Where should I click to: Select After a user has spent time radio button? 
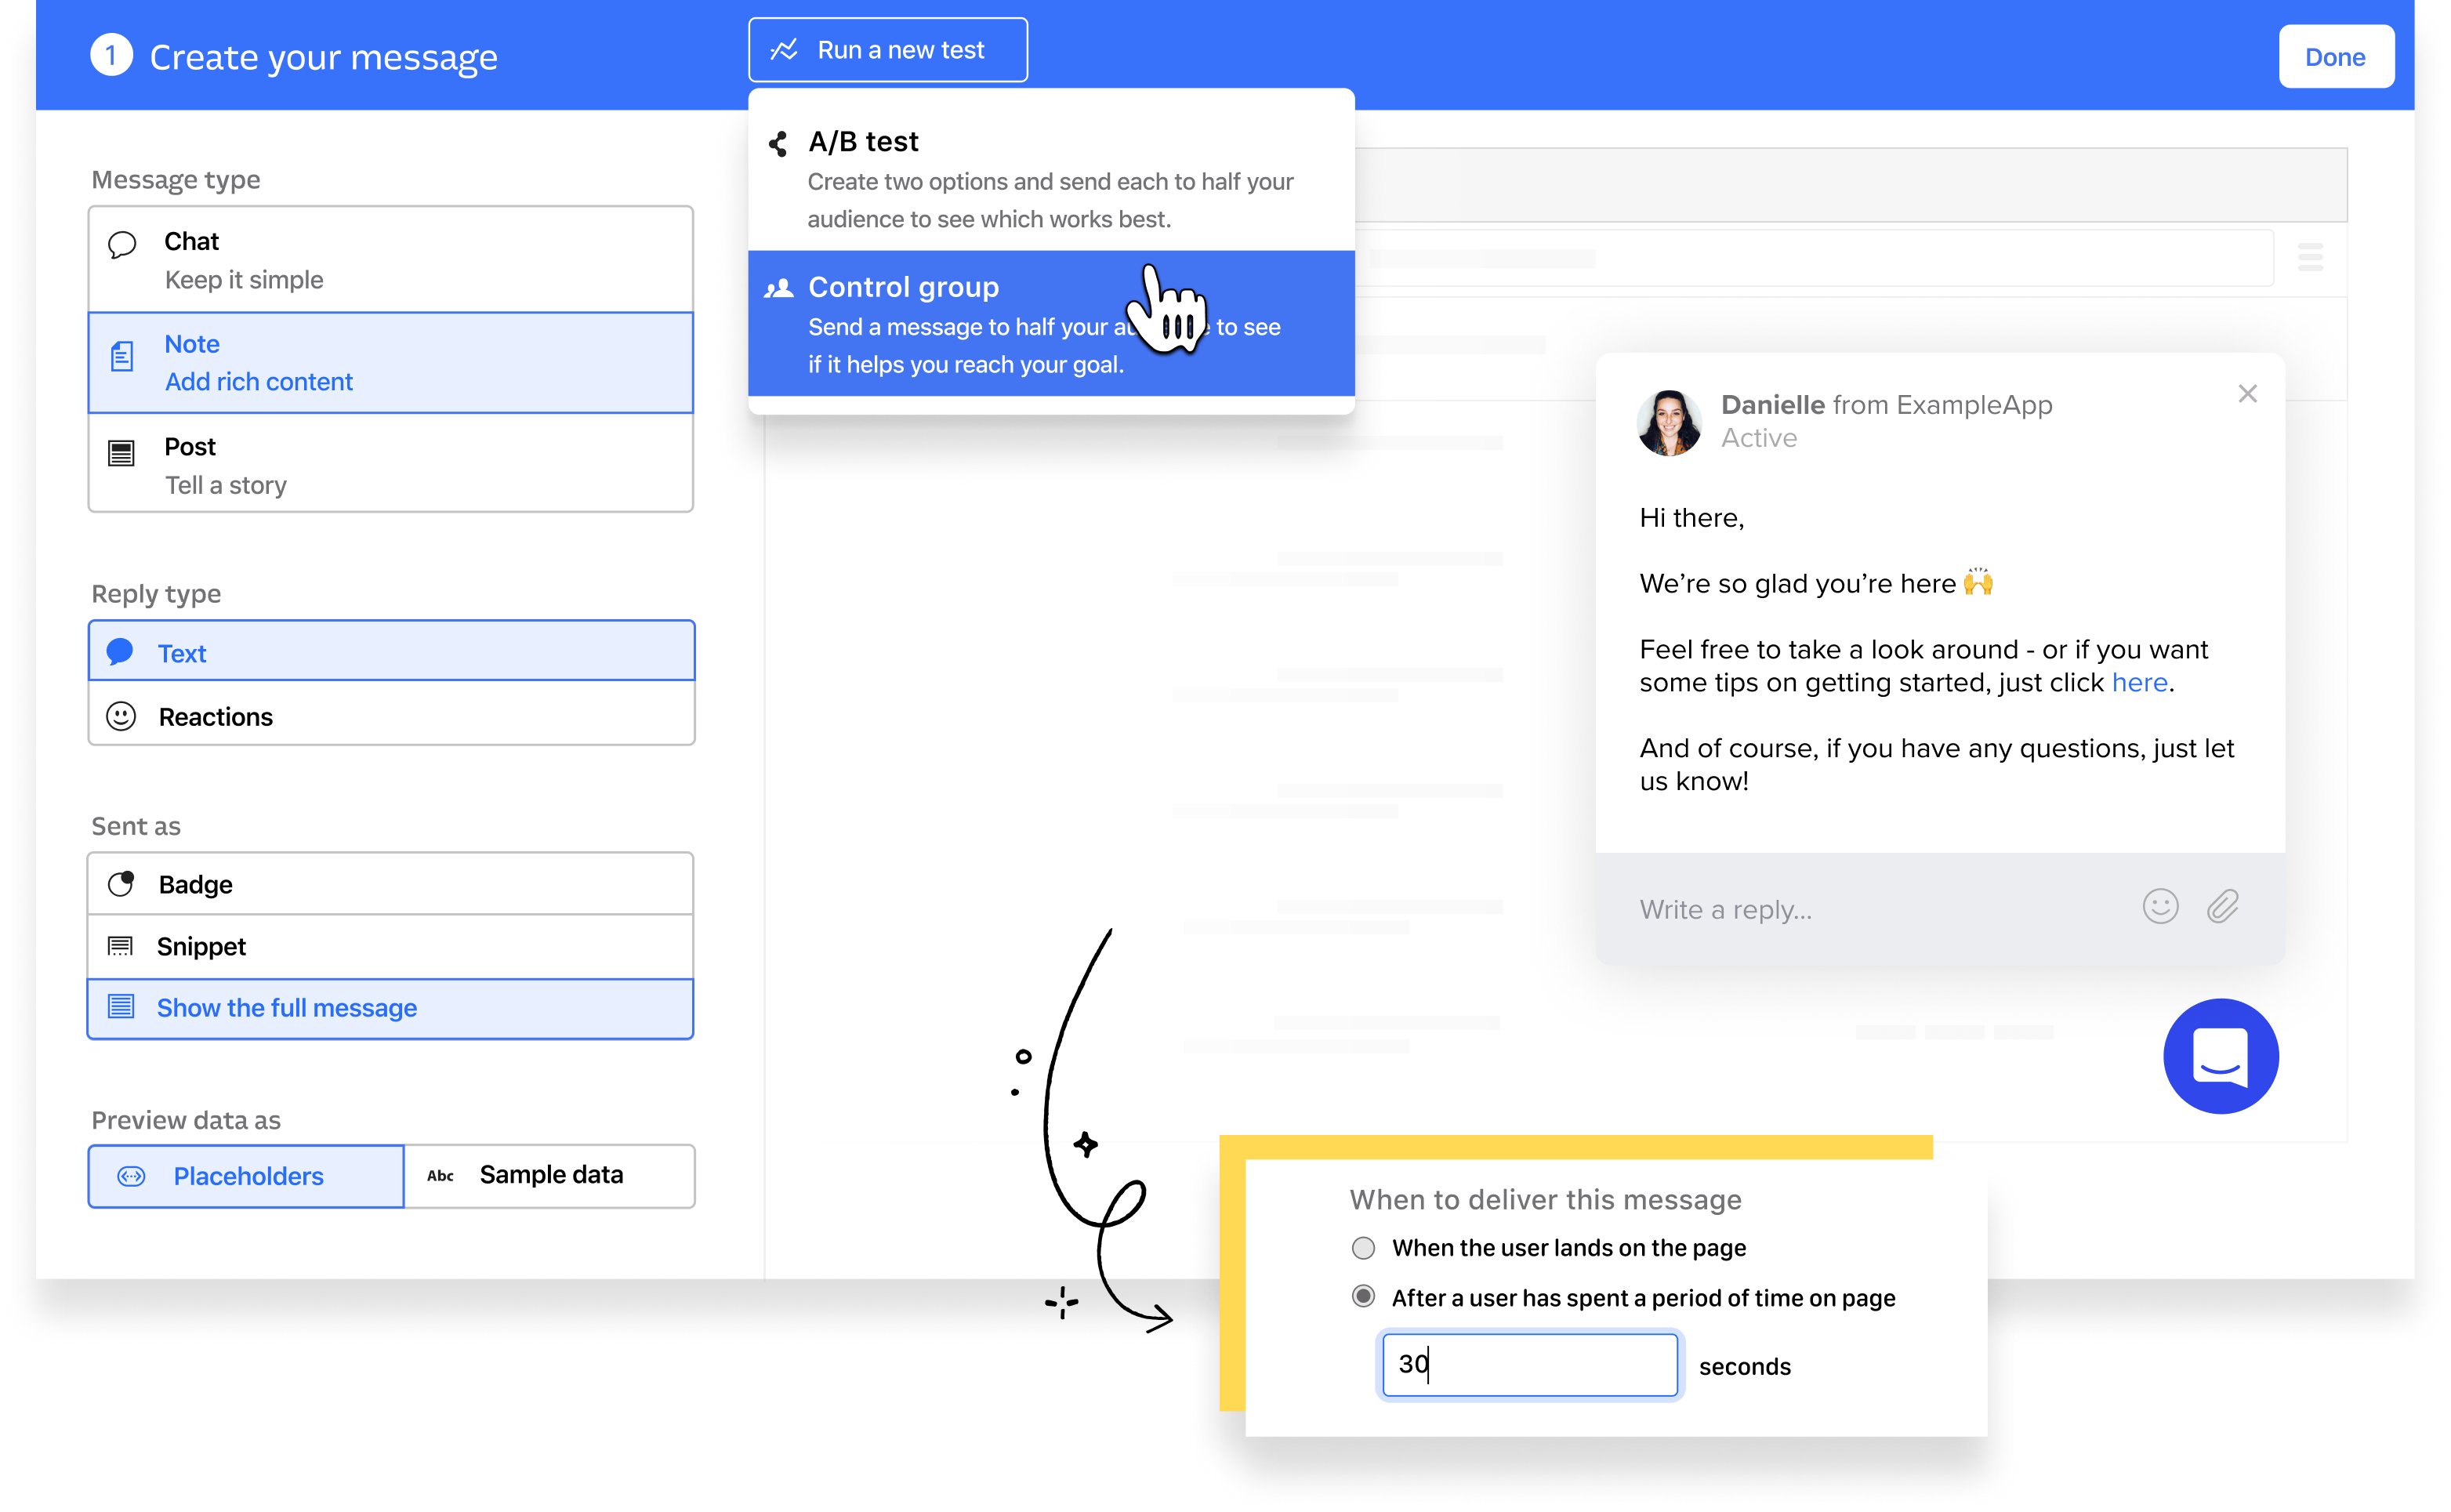click(1362, 1296)
